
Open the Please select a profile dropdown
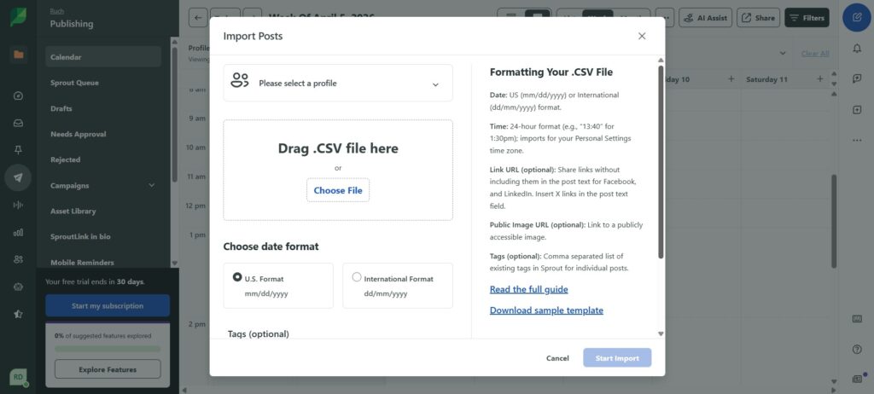point(338,83)
